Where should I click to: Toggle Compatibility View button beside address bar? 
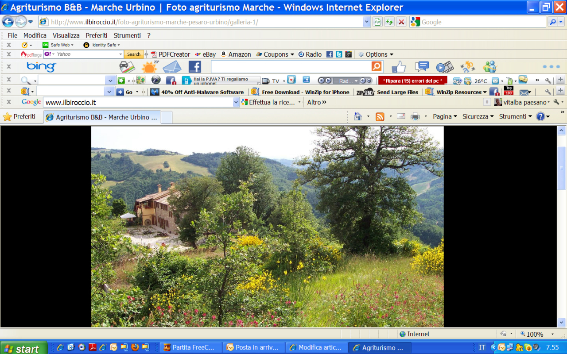pos(377,22)
